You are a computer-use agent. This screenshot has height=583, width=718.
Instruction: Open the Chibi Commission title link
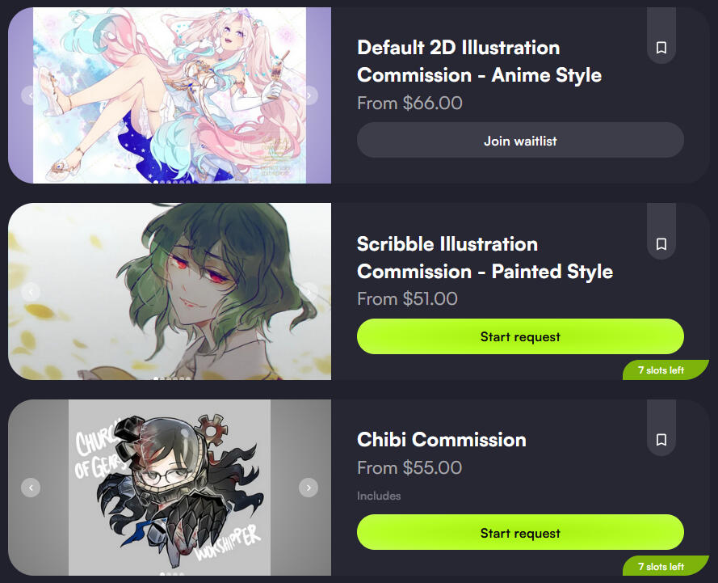[442, 440]
